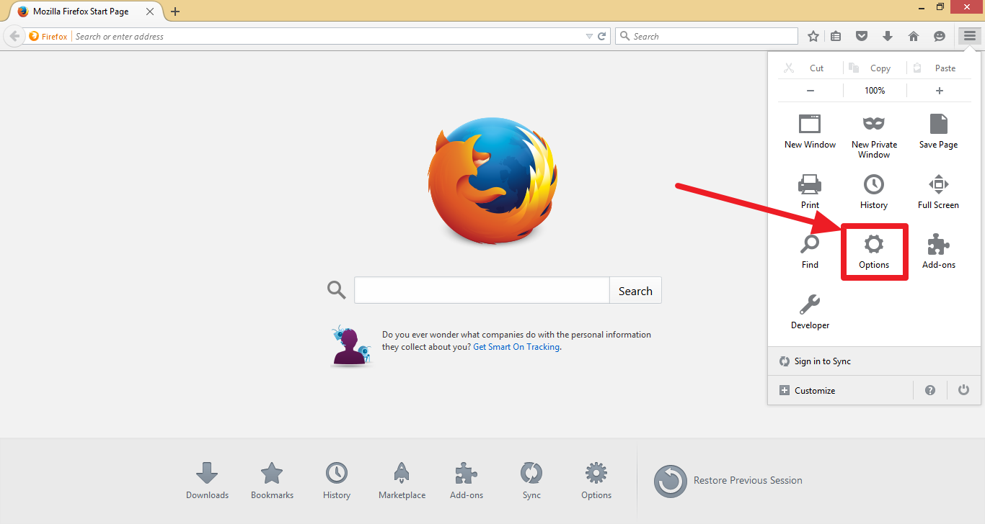Open a New Private Window

pos(874,136)
